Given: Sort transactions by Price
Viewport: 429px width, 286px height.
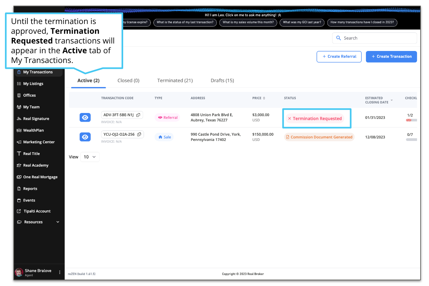Looking at the screenshot, I should pos(265,98).
